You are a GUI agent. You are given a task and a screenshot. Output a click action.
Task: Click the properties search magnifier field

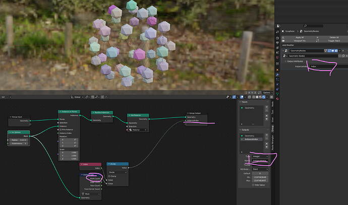pos(313,26)
